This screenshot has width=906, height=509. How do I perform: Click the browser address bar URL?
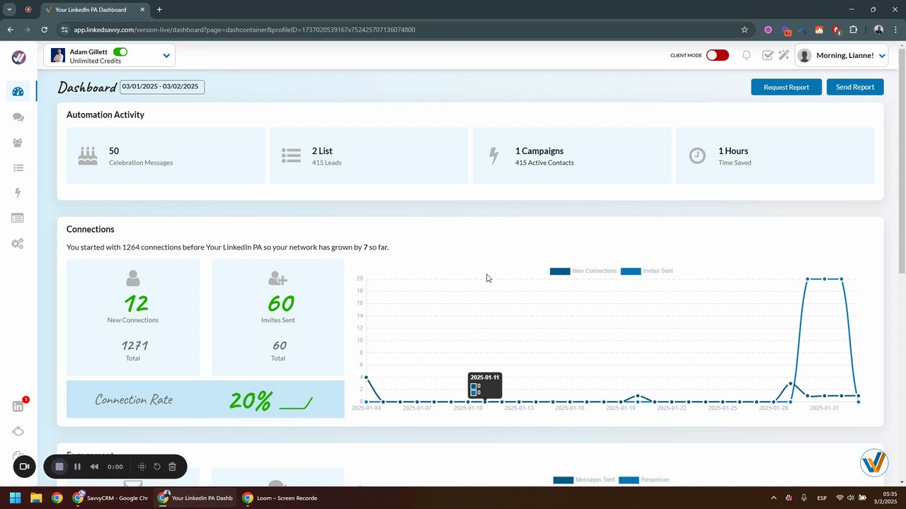pos(244,30)
